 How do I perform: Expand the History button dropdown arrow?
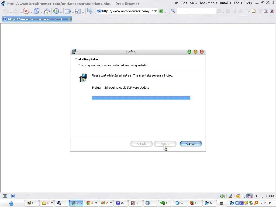pyautogui.click(x=61, y=12)
